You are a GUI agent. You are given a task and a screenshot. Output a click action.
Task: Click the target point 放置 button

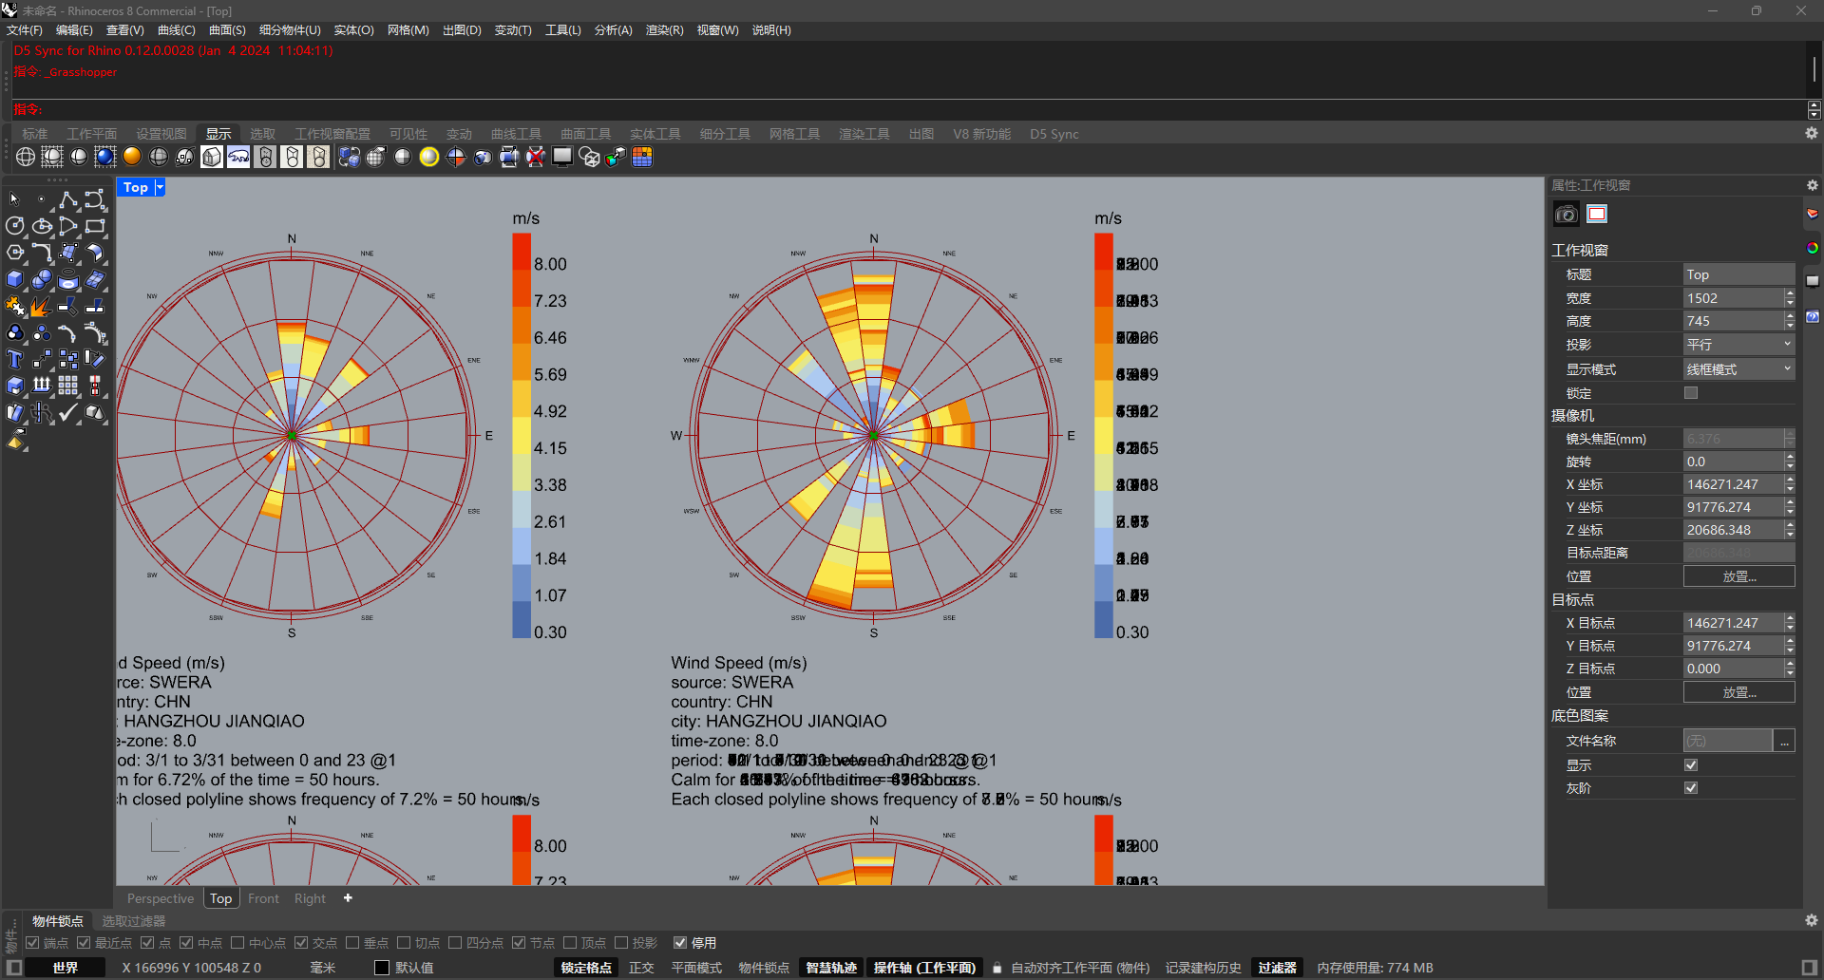(1738, 692)
